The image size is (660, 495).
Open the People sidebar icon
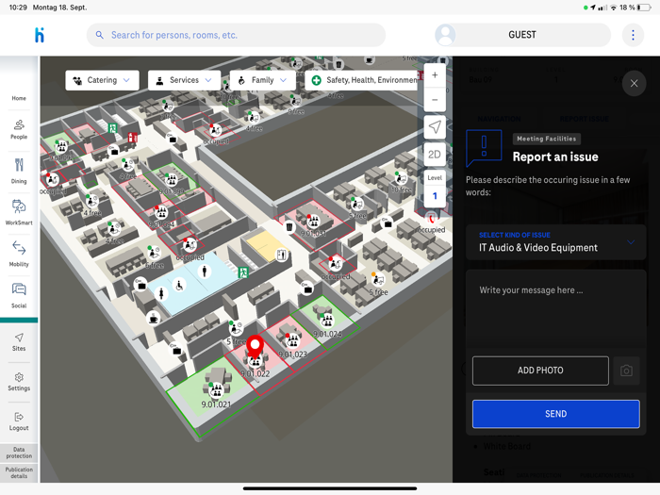point(19,125)
